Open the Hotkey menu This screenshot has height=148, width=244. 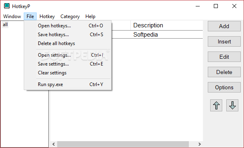[x=47, y=16]
